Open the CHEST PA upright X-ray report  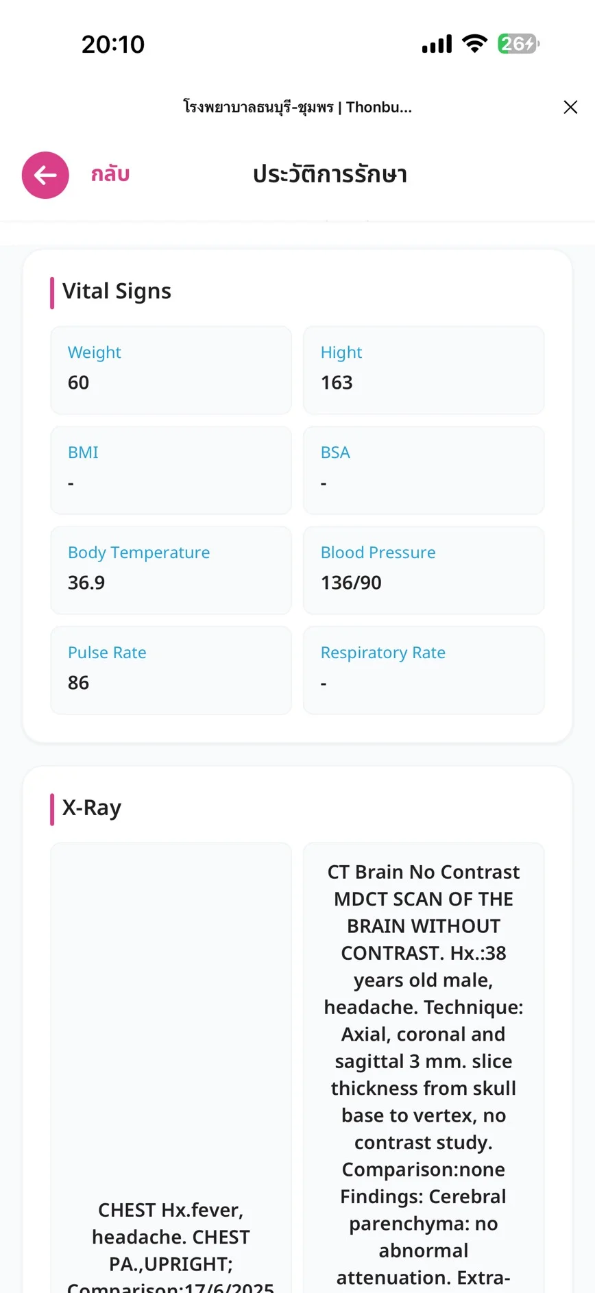pos(171,1068)
